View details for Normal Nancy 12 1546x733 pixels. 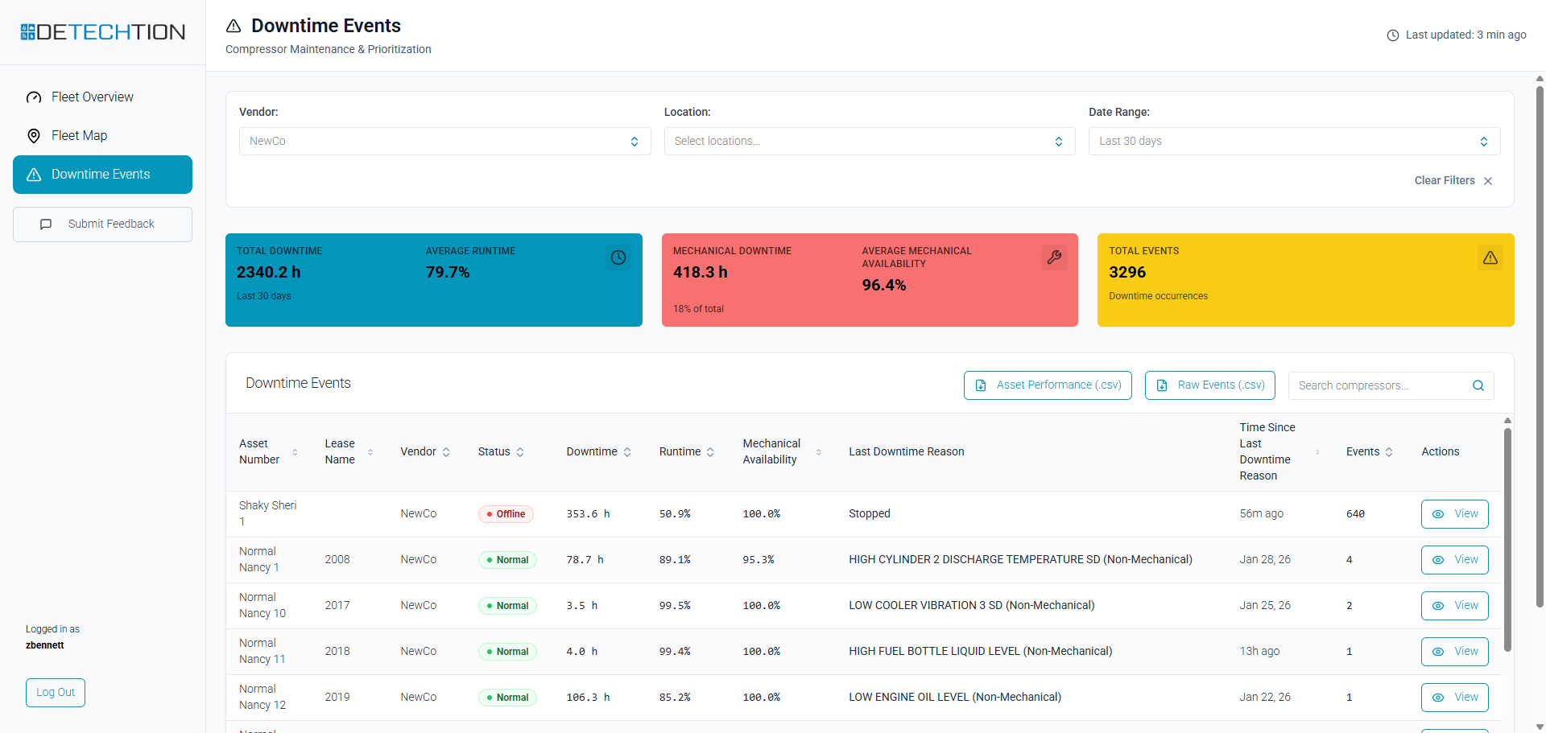1454,698
